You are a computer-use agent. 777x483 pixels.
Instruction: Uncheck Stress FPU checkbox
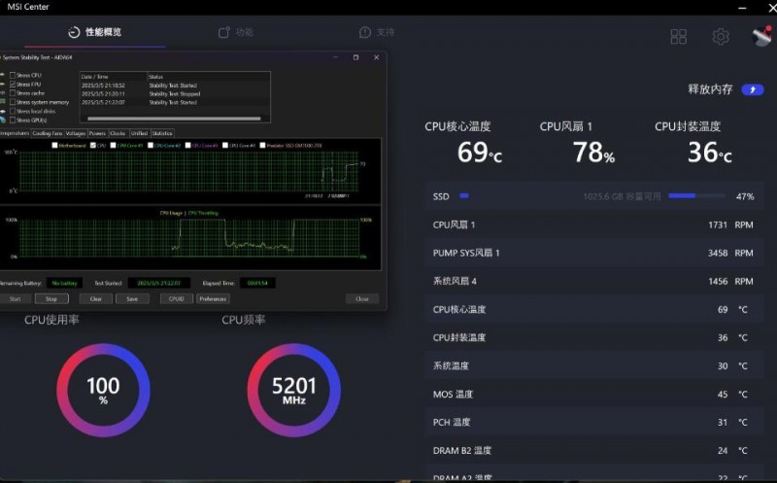click(13, 85)
